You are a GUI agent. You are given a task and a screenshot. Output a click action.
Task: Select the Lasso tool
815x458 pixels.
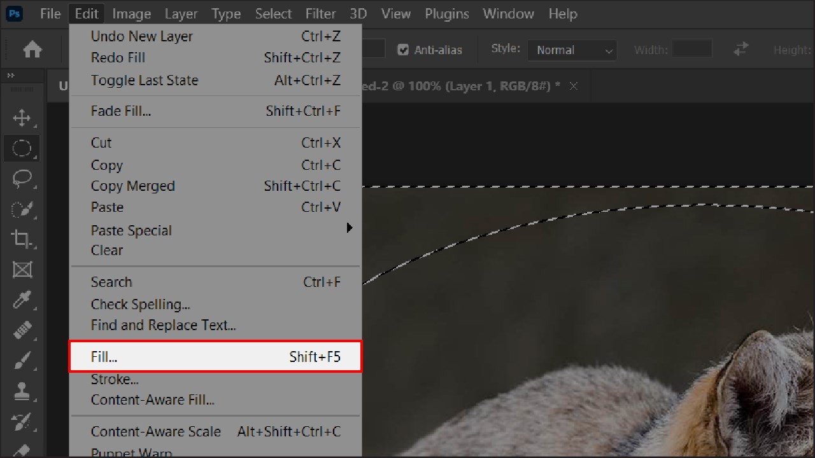[x=22, y=179]
